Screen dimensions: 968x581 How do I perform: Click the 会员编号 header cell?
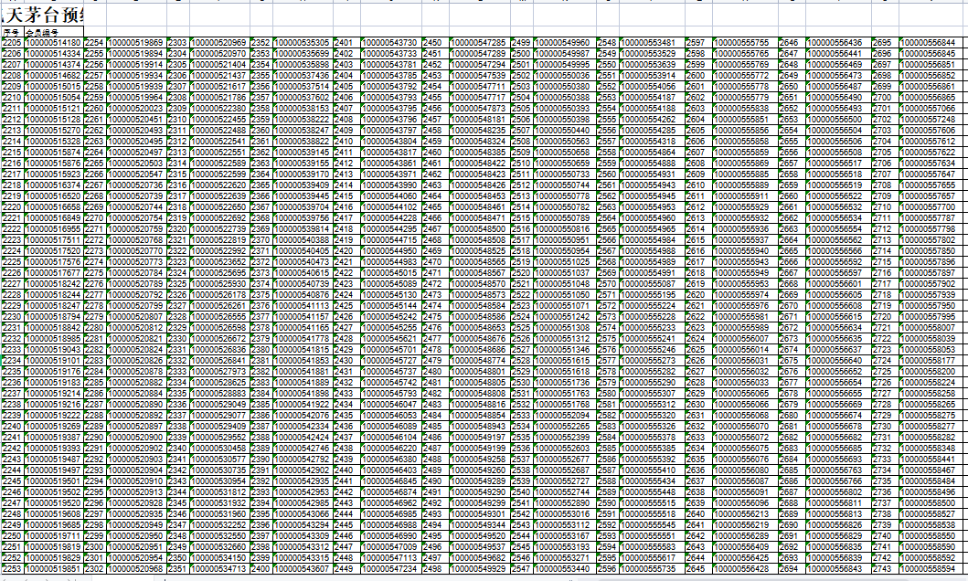[x=53, y=31]
